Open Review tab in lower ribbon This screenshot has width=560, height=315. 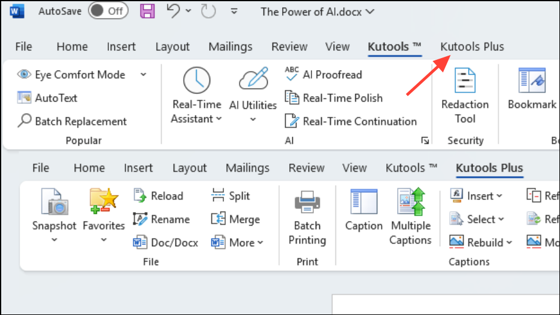click(307, 168)
